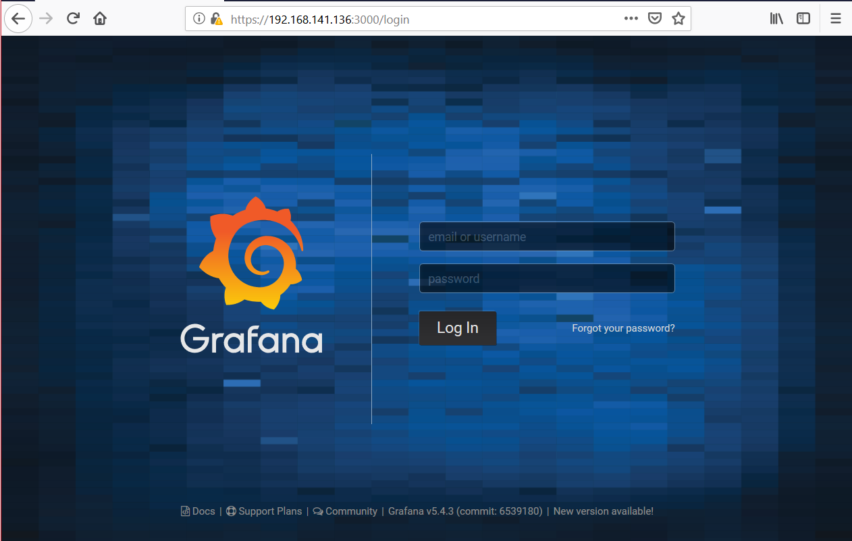Click the Forward navigation arrow
This screenshot has height=541, width=852.
pos(46,18)
